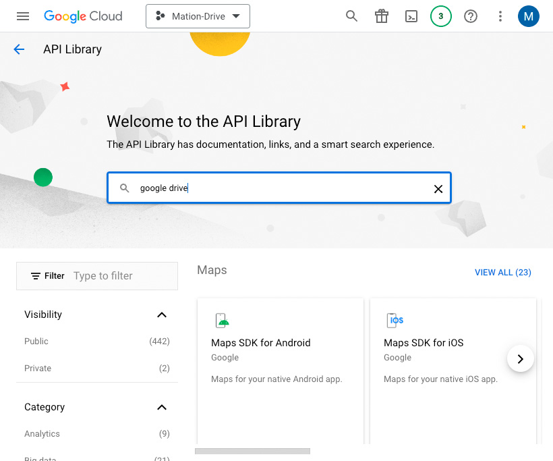Screen dimensions: 553x461
Task: Filter by Analytics category
Action: pos(97,434)
